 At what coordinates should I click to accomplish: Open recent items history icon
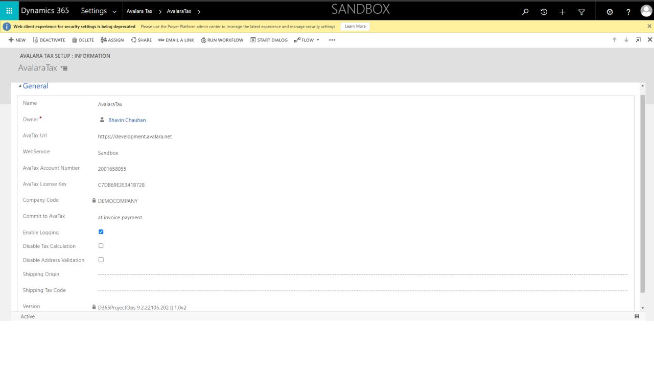(544, 12)
